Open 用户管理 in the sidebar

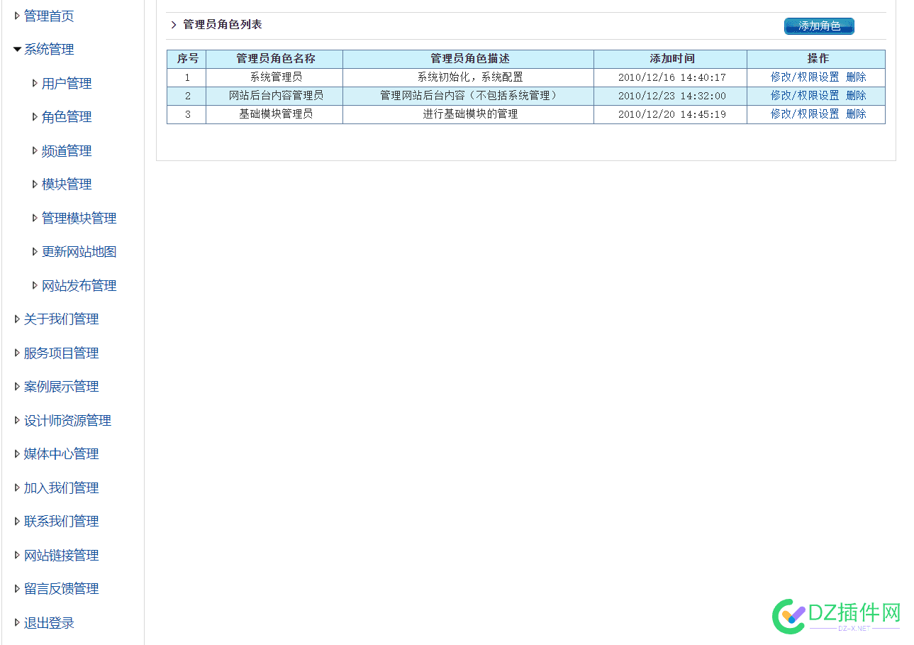coord(67,83)
